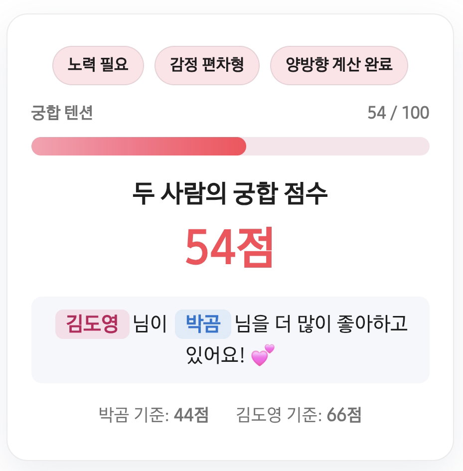Click the 박곰 기준: 44점 score

pyautogui.click(x=154, y=415)
